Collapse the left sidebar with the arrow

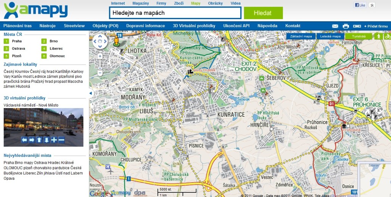91,93
